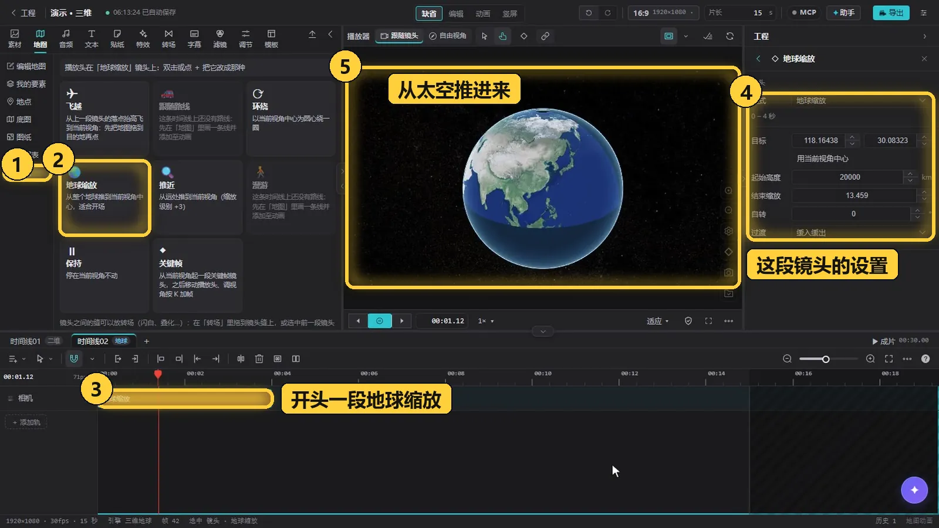Open the 转场 transitions panel
Screen dimensions: 939x528
pyautogui.click(x=168, y=39)
